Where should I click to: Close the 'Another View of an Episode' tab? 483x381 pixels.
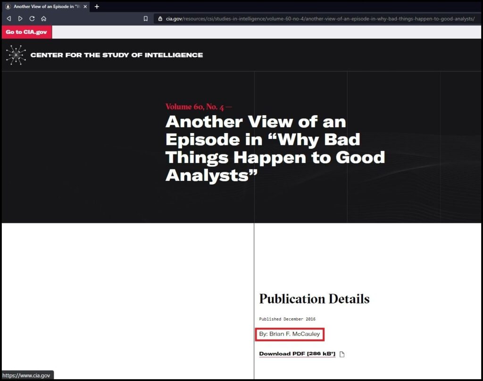tap(85, 7)
